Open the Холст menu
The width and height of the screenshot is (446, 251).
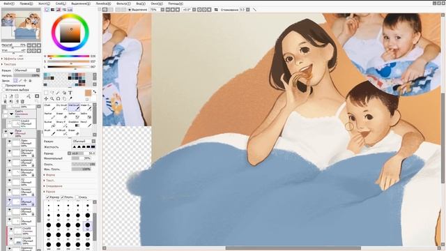pos(44,3)
